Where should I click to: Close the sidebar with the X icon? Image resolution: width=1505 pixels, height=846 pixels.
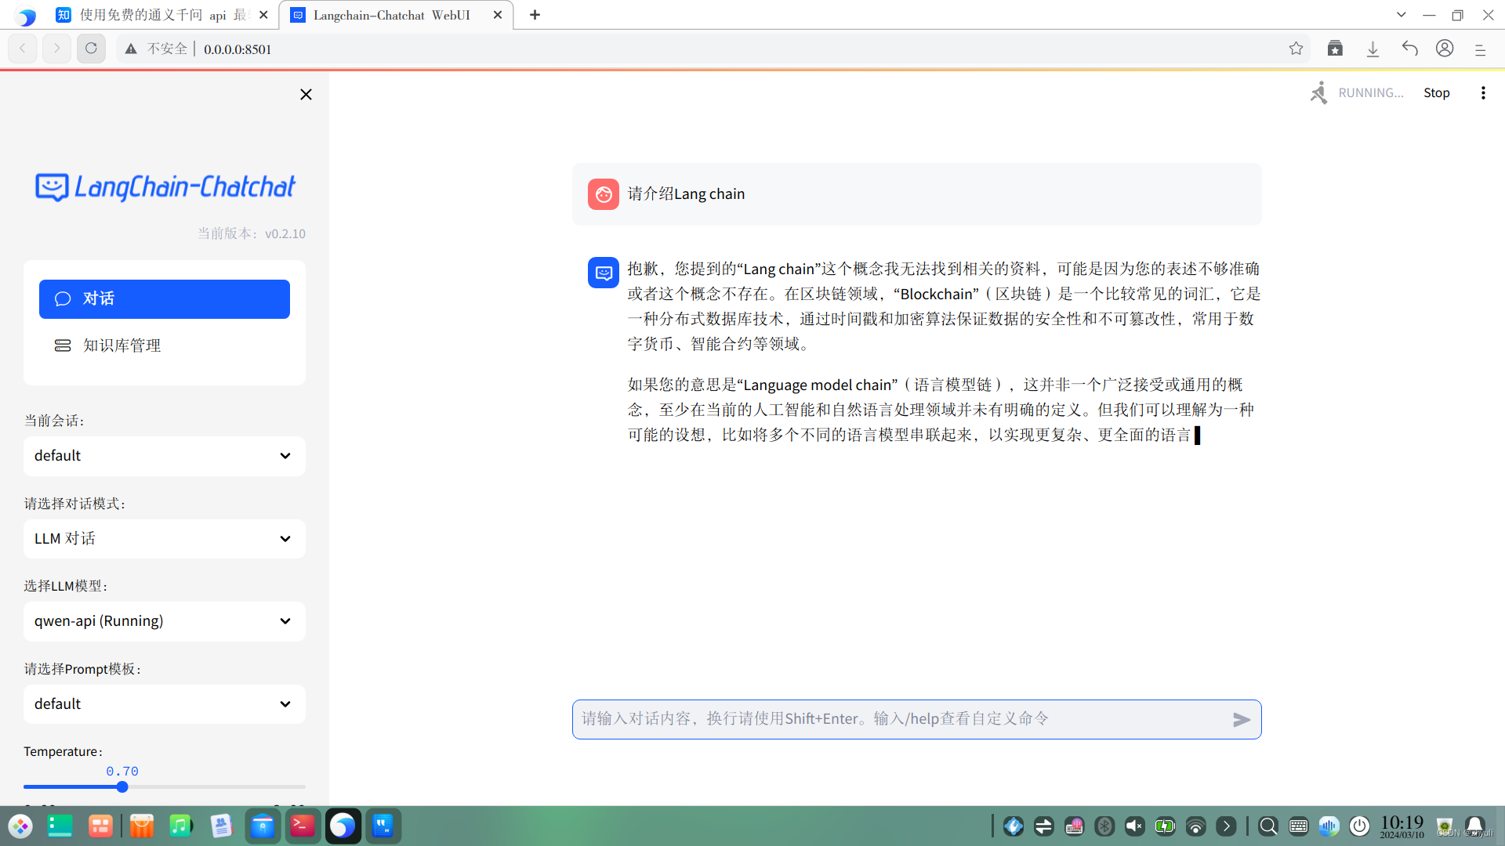306,95
